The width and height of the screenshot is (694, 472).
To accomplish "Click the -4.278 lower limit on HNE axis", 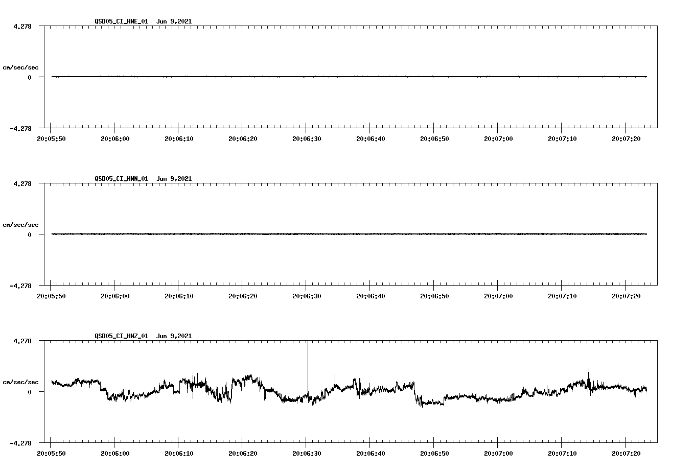I will click(x=20, y=128).
